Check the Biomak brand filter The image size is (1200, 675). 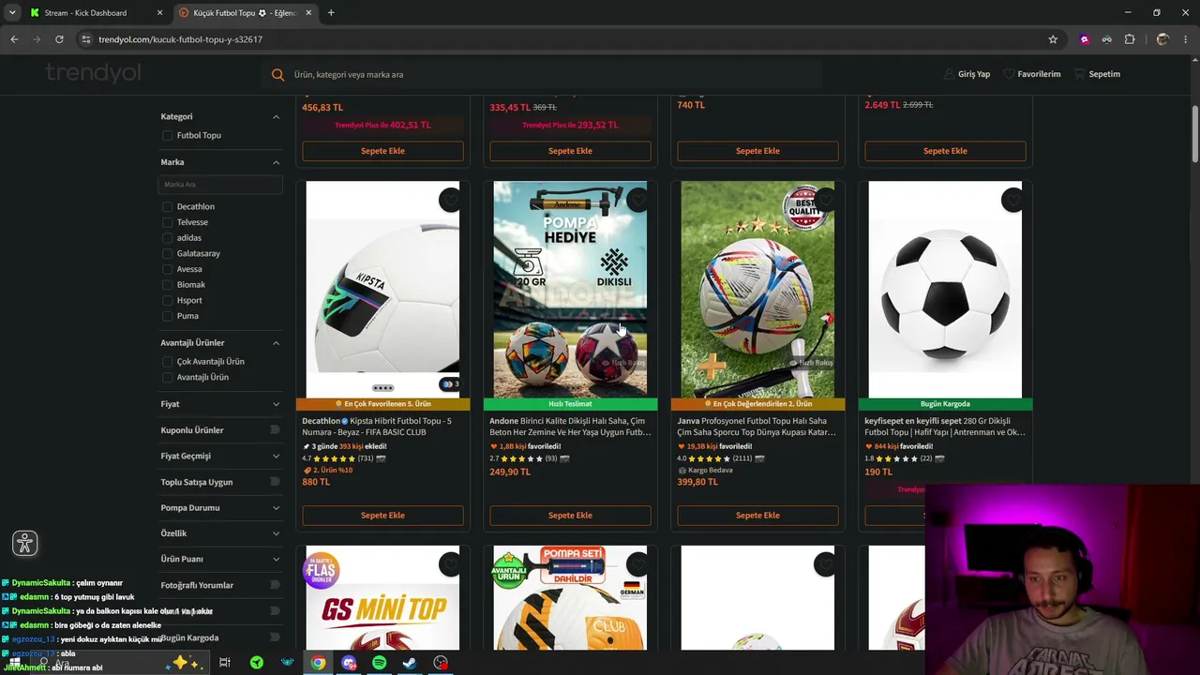[x=167, y=285]
